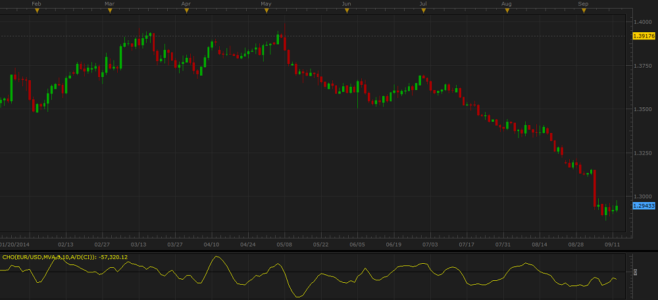Select the Aug month marker triangle
Screen dimensions: 658x300
(506, 11)
